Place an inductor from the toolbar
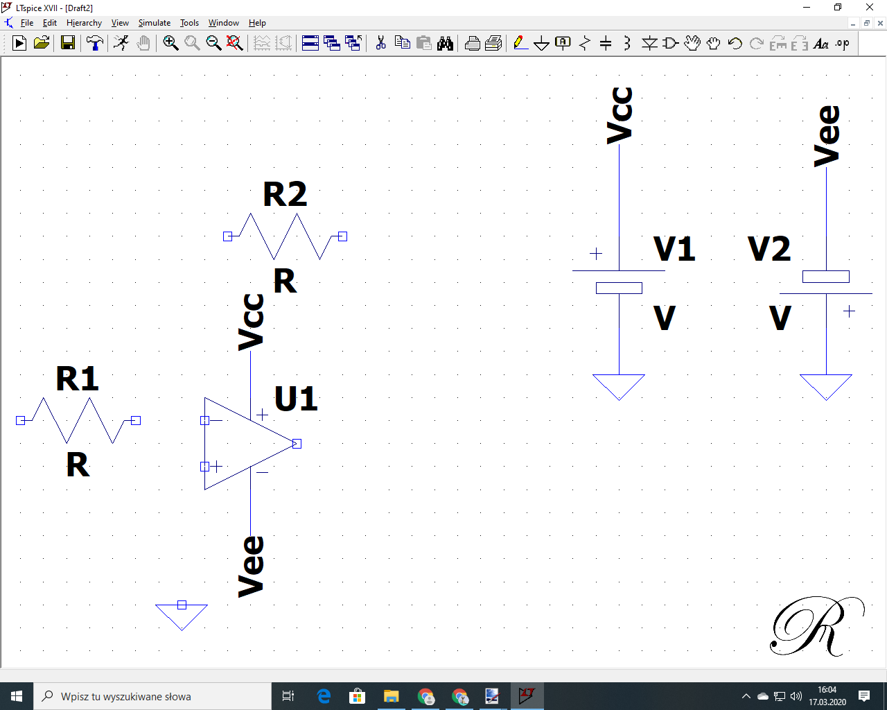Screen dimensions: 887x710 tap(627, 43)
